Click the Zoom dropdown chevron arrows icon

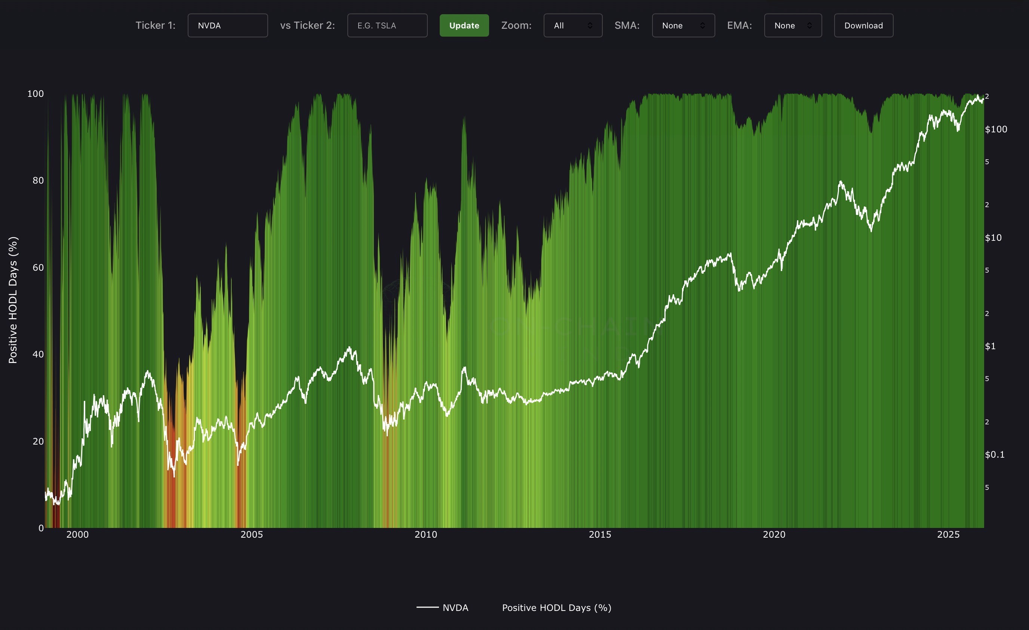pos(590,25)
